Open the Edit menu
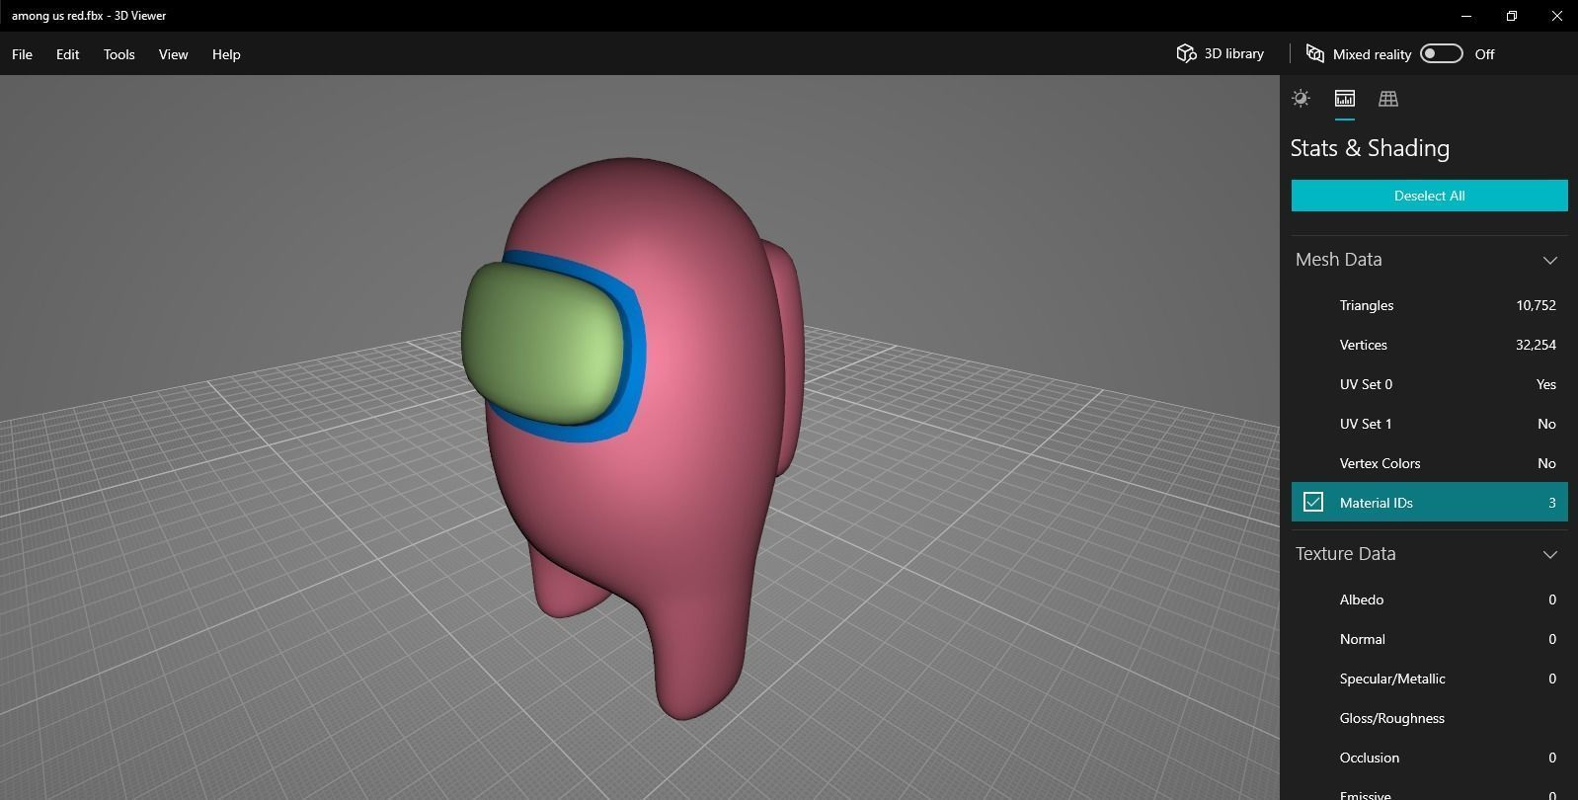 [67, 54]
